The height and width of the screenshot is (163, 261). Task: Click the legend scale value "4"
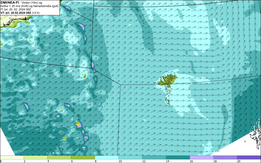coord(48,161)
